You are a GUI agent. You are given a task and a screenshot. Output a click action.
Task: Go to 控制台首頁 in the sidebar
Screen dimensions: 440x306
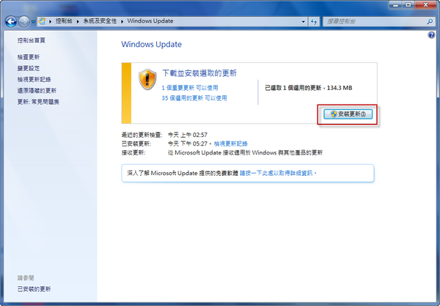coord(31,40)
